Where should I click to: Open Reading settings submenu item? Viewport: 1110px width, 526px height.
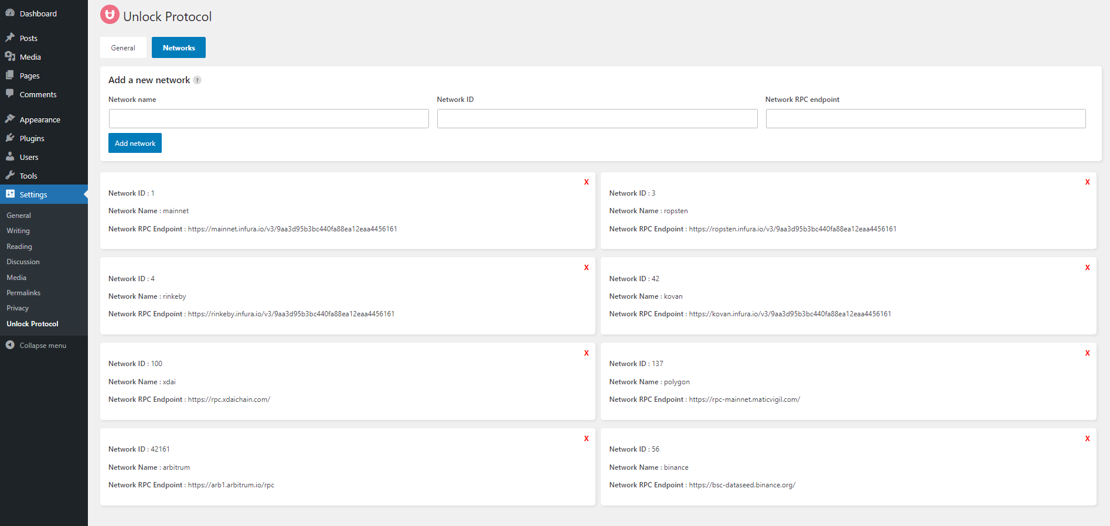(19, 247)
